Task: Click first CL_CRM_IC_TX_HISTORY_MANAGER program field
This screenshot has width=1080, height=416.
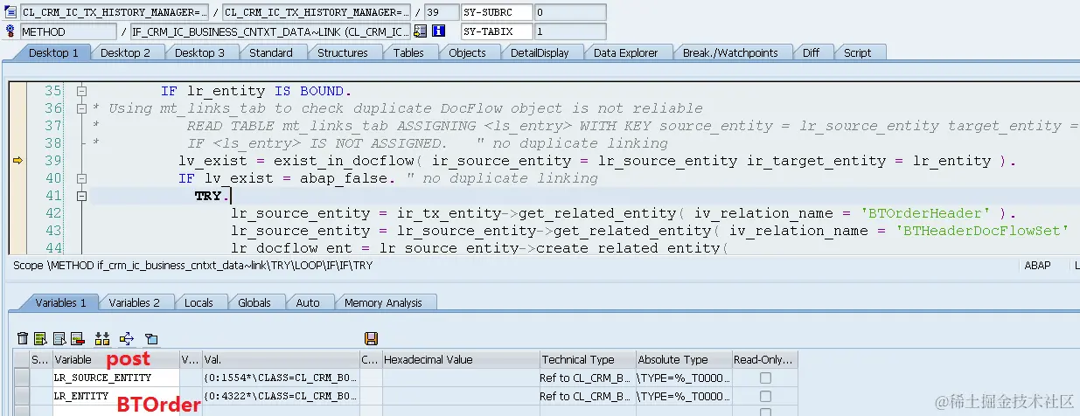Action: [115, 12]
